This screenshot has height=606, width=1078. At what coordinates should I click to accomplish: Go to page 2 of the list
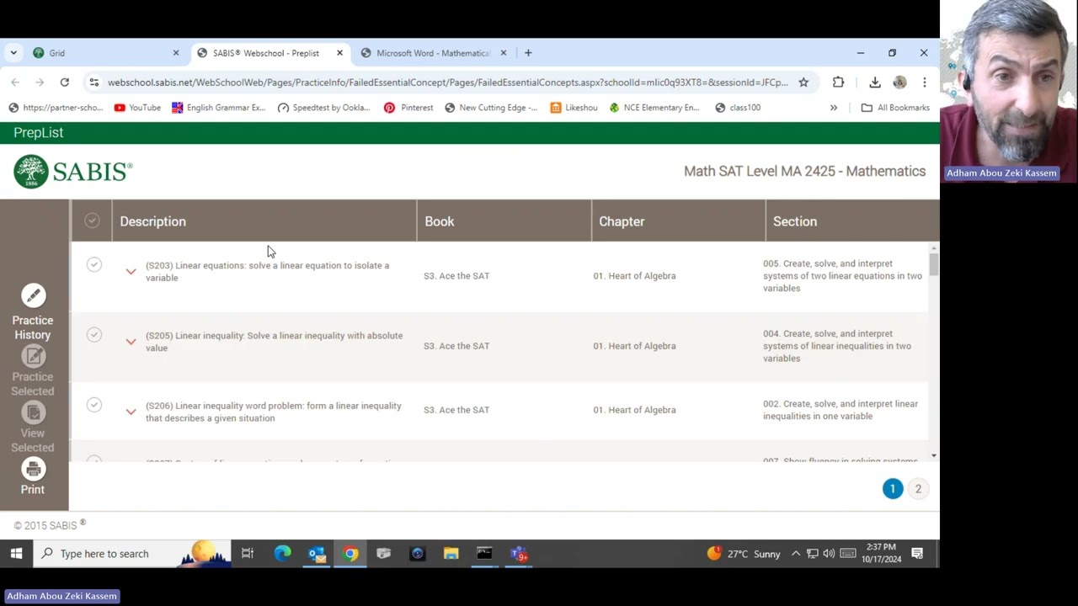coord(918,489)
